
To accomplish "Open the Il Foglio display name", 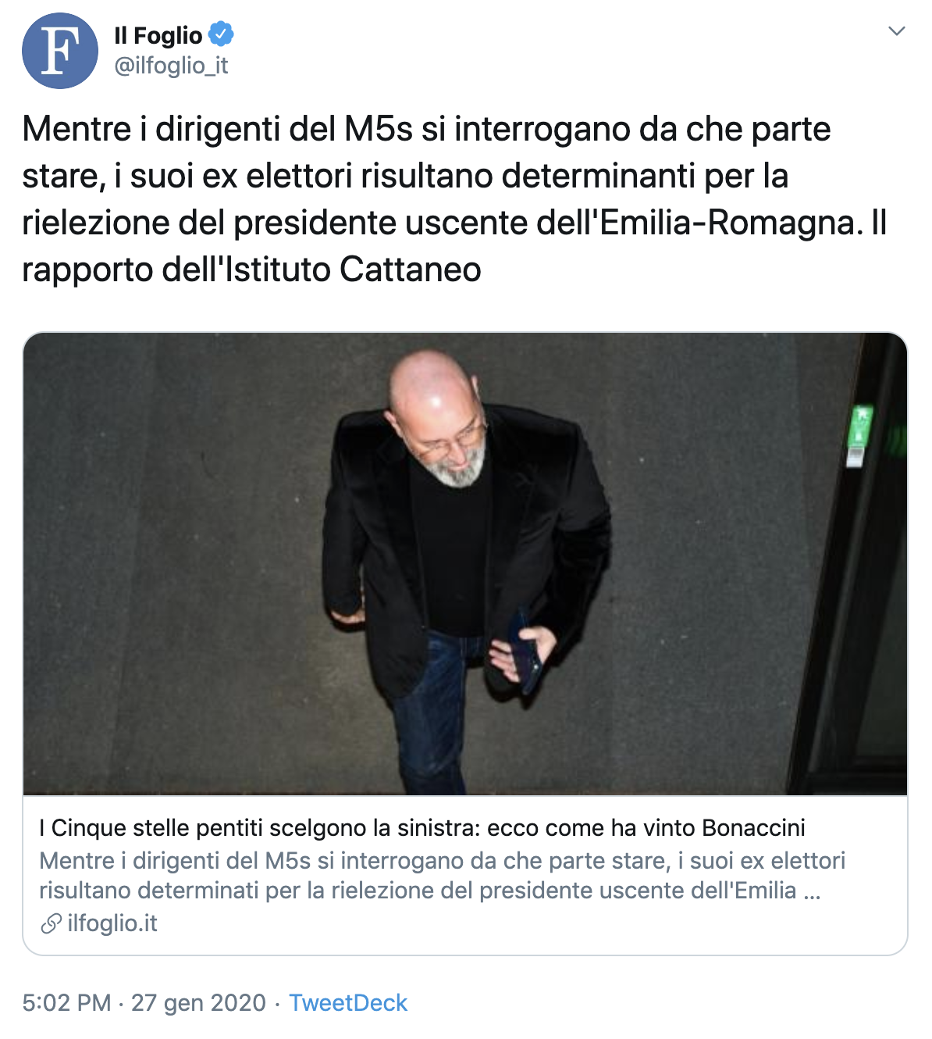I will [158, 35].
